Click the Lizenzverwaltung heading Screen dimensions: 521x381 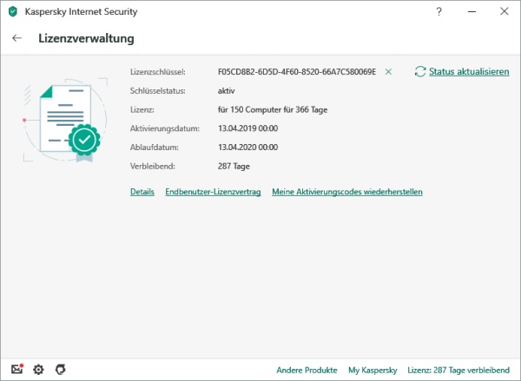click(86, 38)
